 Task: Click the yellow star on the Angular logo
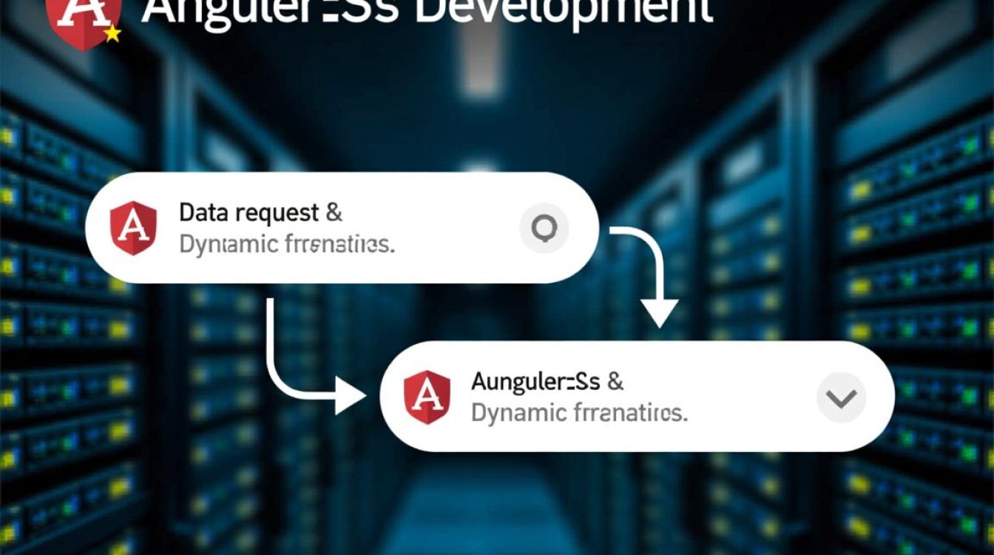pos(112,31)
